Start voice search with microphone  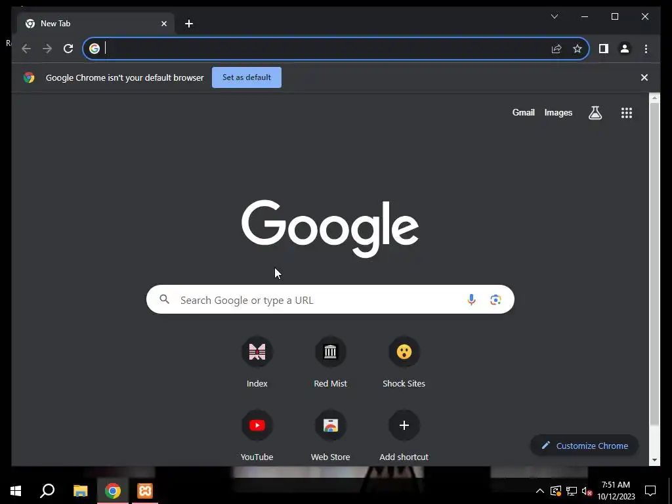pos(471,299)
